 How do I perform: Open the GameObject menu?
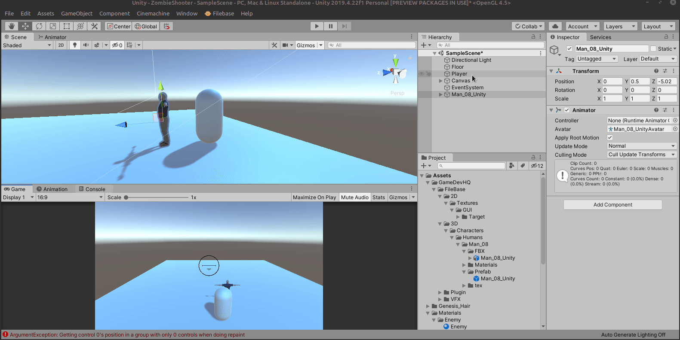click(x=77, y=13)
